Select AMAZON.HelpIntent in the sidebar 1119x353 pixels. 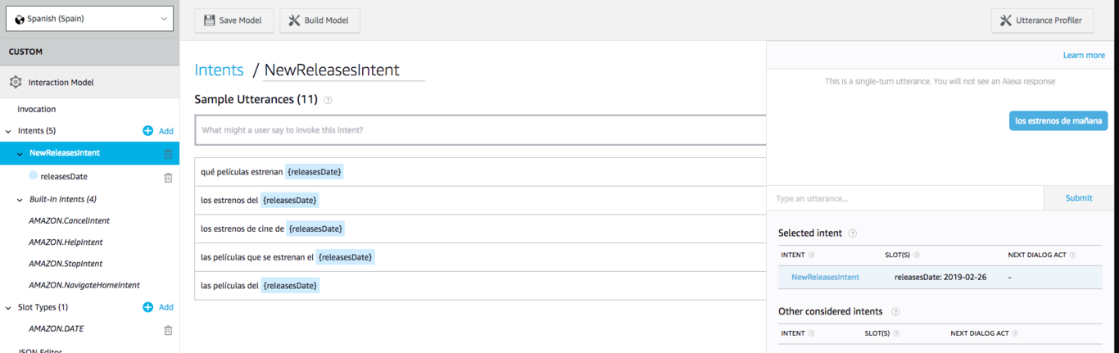[66, 242]
